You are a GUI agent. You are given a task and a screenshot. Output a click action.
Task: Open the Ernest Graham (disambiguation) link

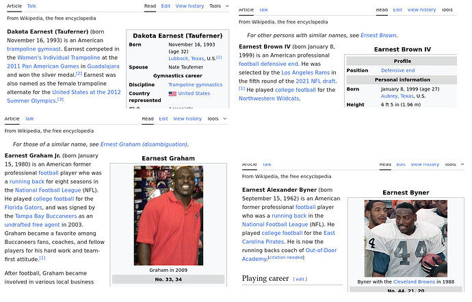point(144,144)
